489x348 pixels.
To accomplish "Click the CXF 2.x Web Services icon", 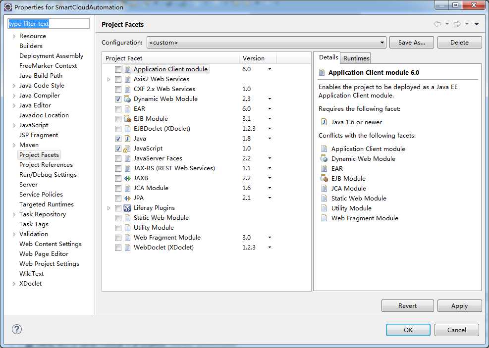I will coord(127,89).
